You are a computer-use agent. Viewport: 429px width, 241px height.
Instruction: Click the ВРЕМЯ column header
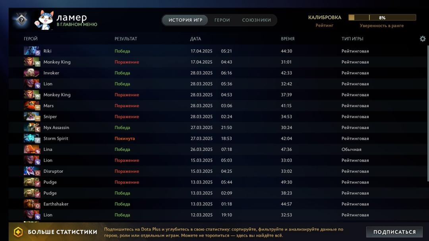tap(288, 39)
